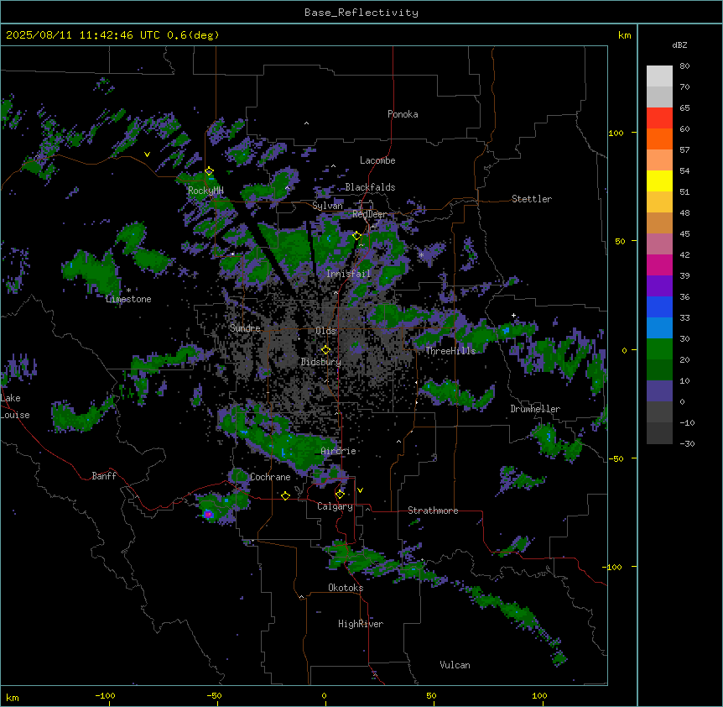Click the intense magenta echo west of Calgary

(208, 514)
